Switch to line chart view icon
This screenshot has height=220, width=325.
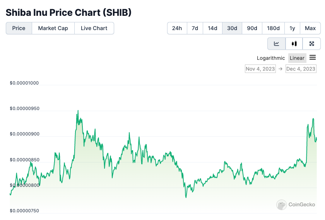[277, 44]
